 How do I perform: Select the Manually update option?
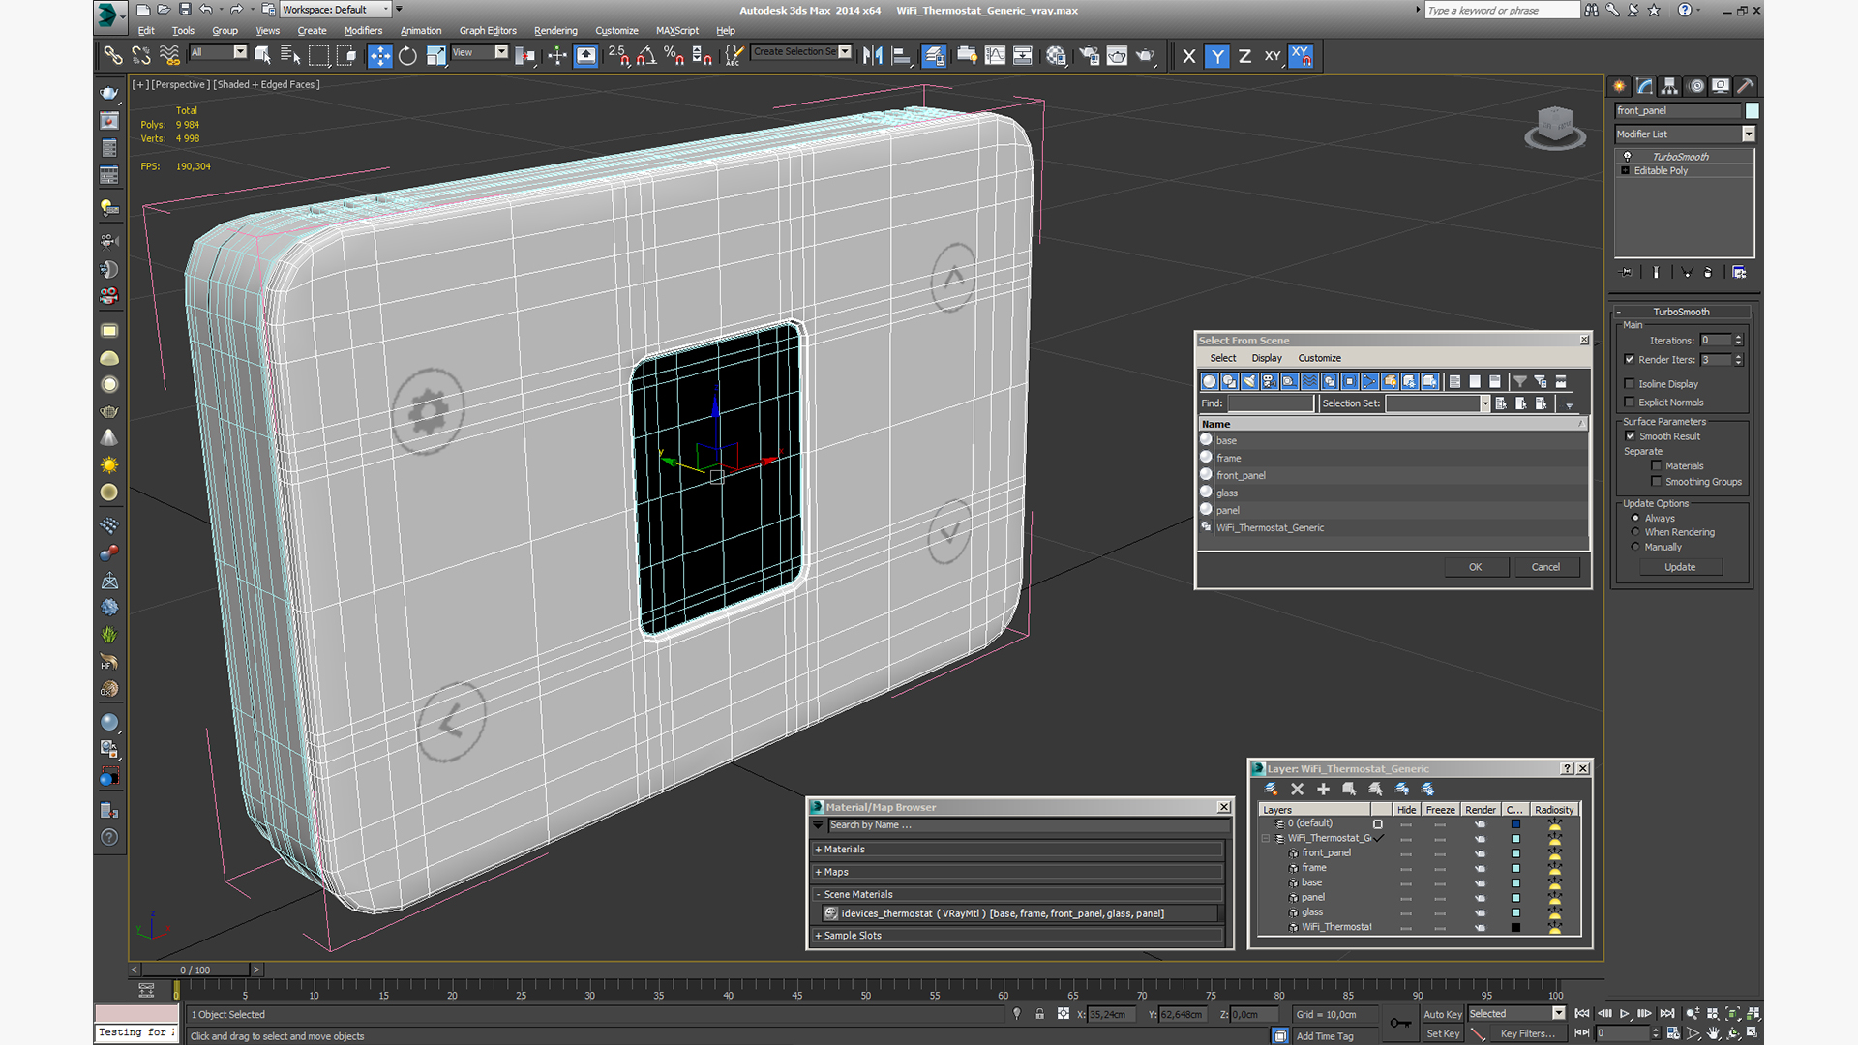(x=1635, y=547)
